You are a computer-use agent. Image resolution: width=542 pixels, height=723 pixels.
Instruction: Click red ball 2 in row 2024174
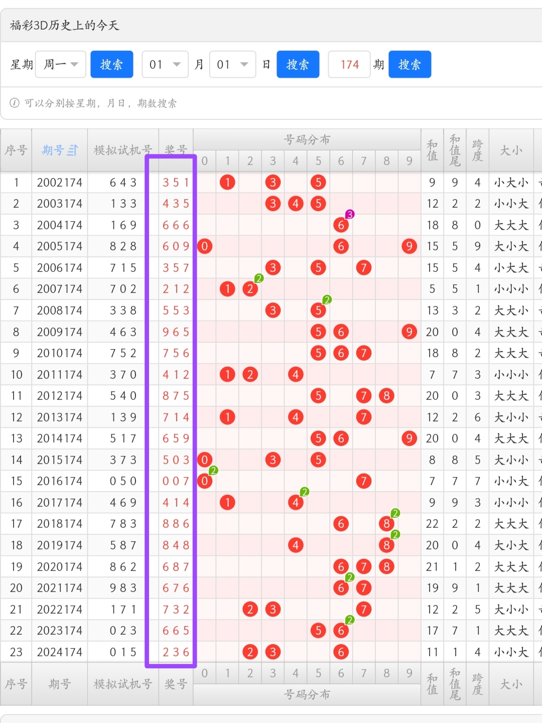[250, 652]
